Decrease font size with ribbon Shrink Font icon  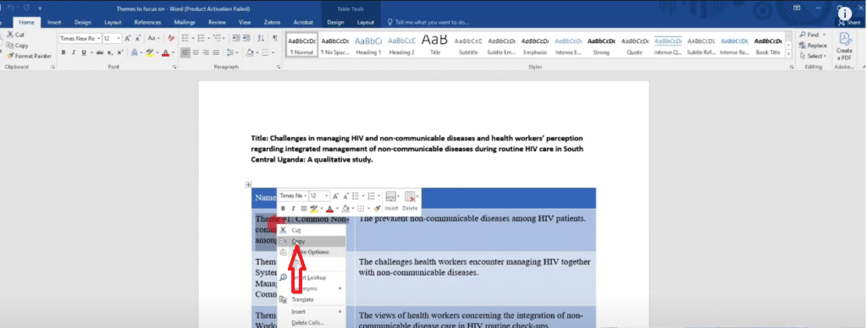138,39
